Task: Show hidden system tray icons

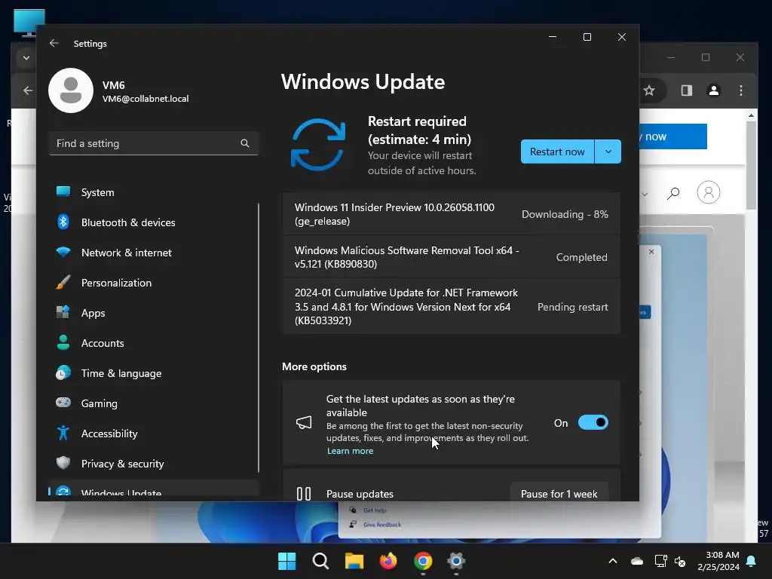Action: pyautogui.click(x=613, y=561)
